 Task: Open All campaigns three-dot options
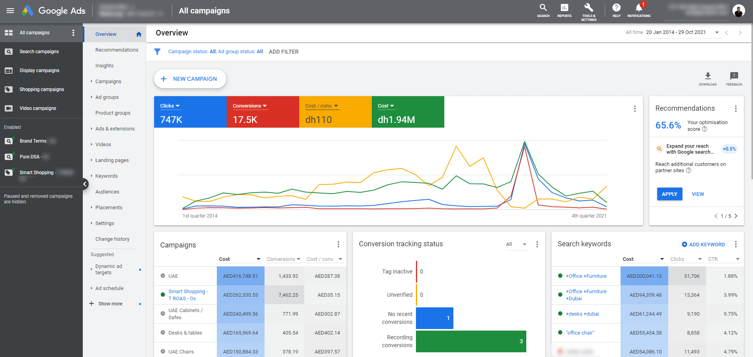click(x=73, y=33)
